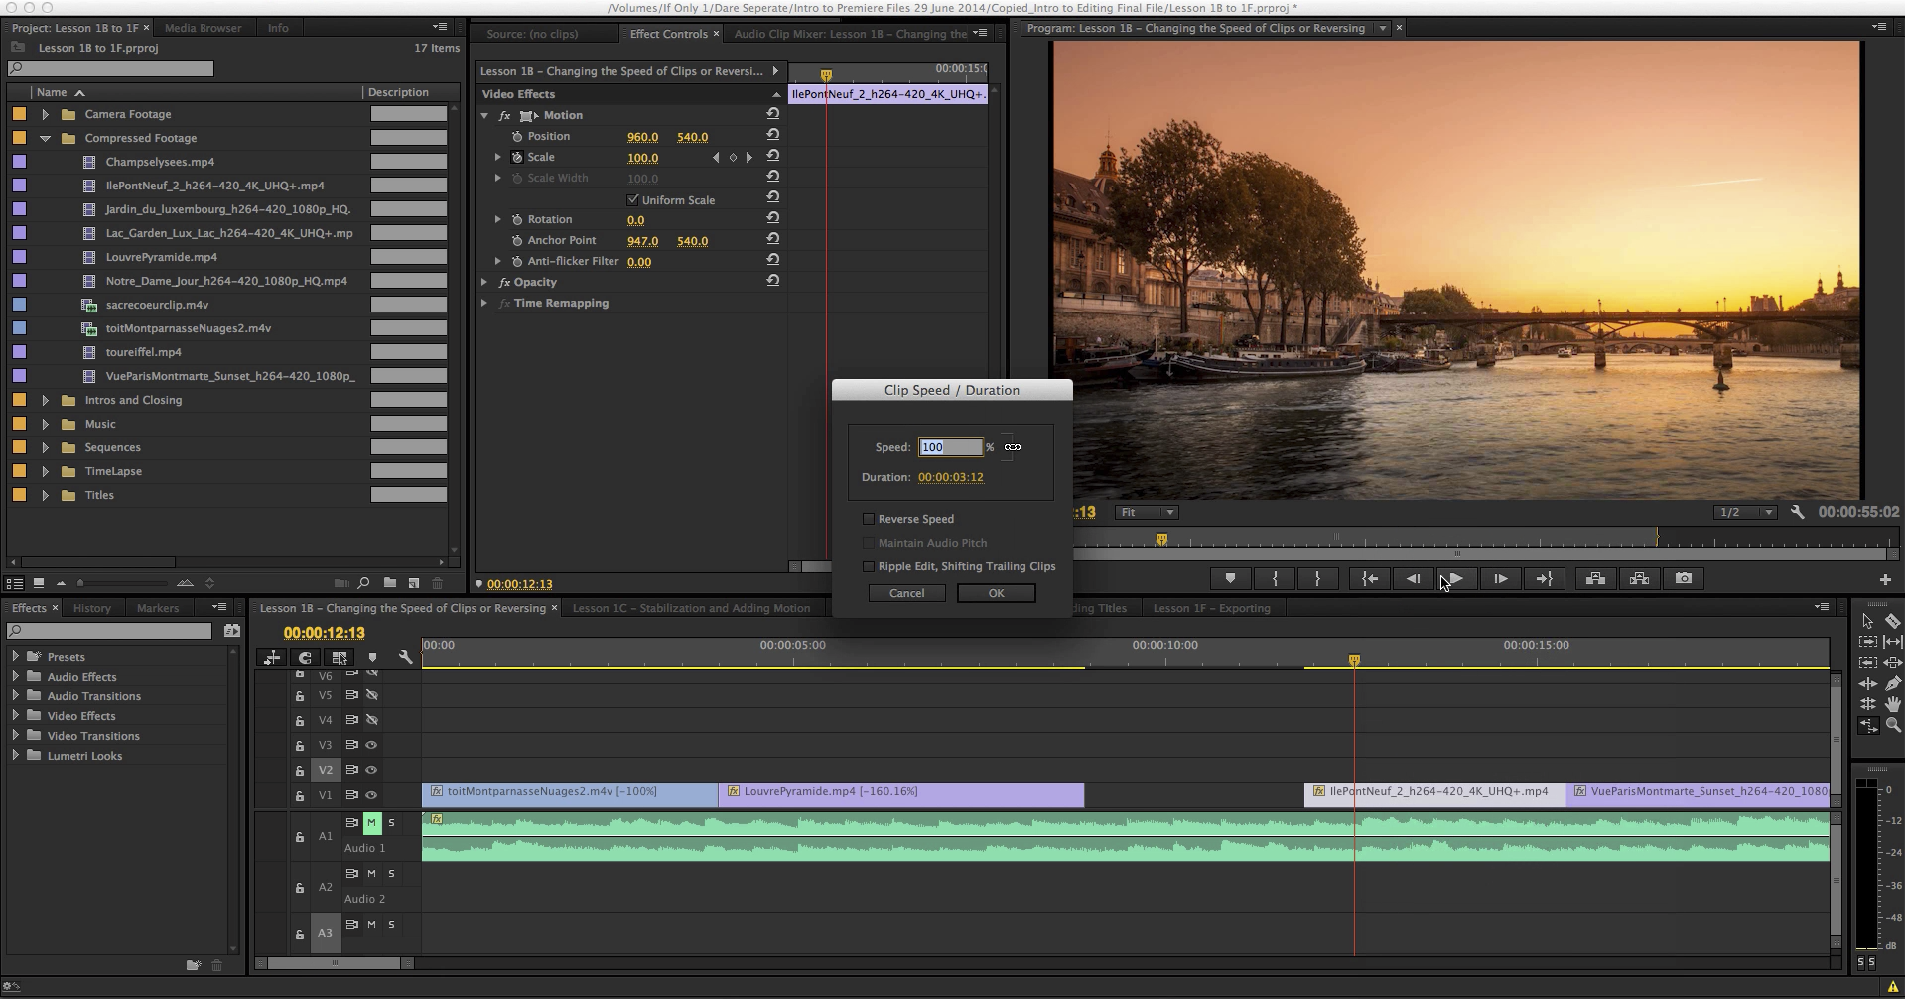Expand Audio Transitions folder in Effects

(15, 695)
